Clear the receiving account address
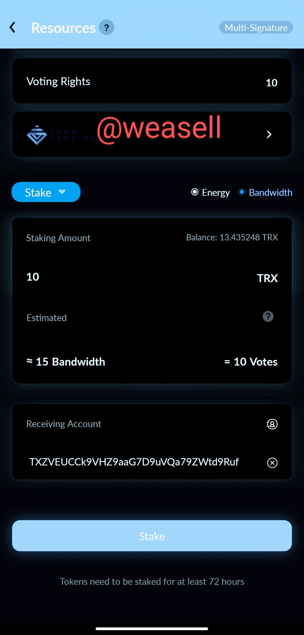The width and height of the screenshot is (304, 635). click(272, 463)
